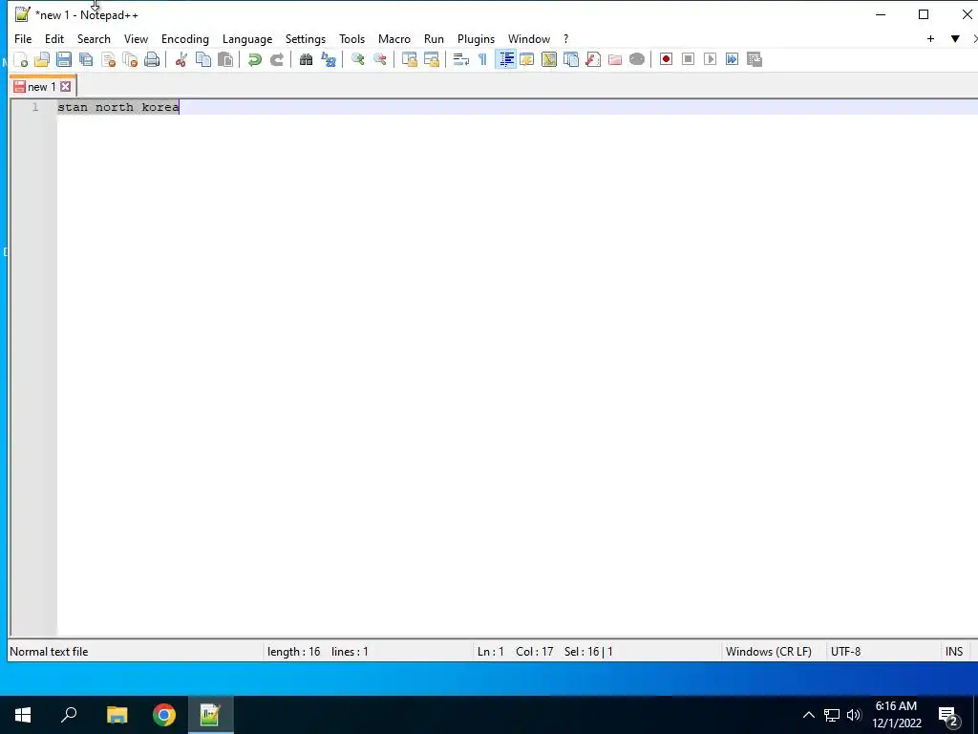Image resolution: width=978 pixels, height=734 pixels.
Task: Open the Document Map panel icon
Action: pos(549,59)
